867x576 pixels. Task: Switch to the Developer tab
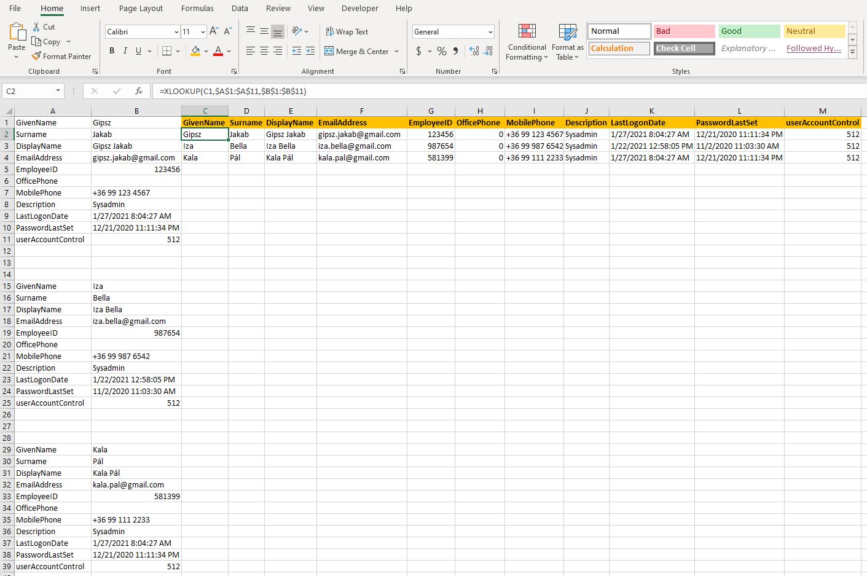[360, 8]
